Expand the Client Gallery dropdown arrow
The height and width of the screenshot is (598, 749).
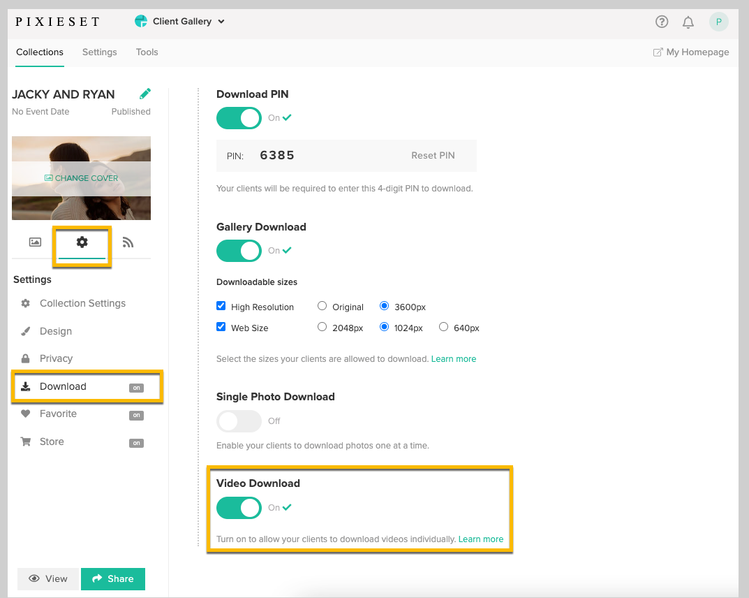pos(221,22)
